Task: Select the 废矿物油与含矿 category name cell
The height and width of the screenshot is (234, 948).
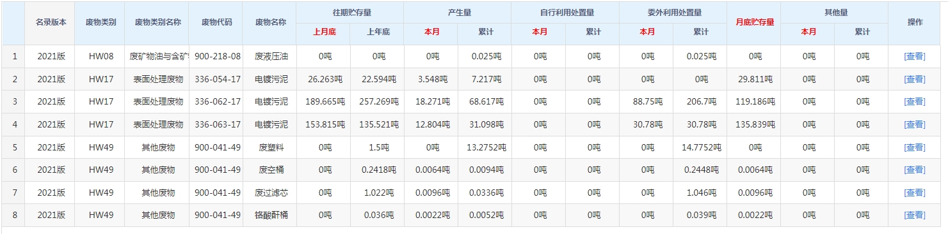Action: pos(158,56)
